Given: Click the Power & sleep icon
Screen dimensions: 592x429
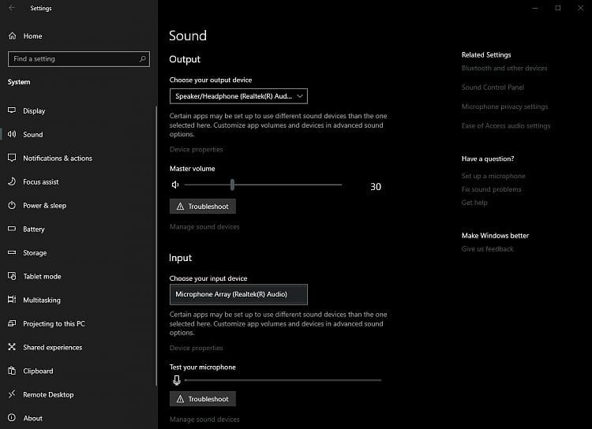Looking at the screenshot, I should pyautogui.click(x=12, y=205).
